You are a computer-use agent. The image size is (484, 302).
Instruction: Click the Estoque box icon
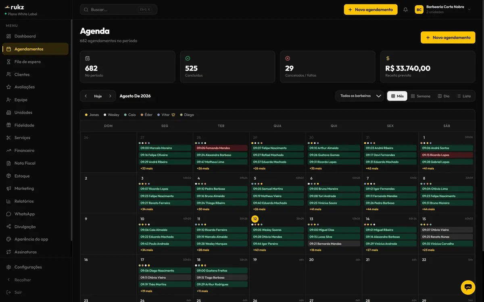9,176
